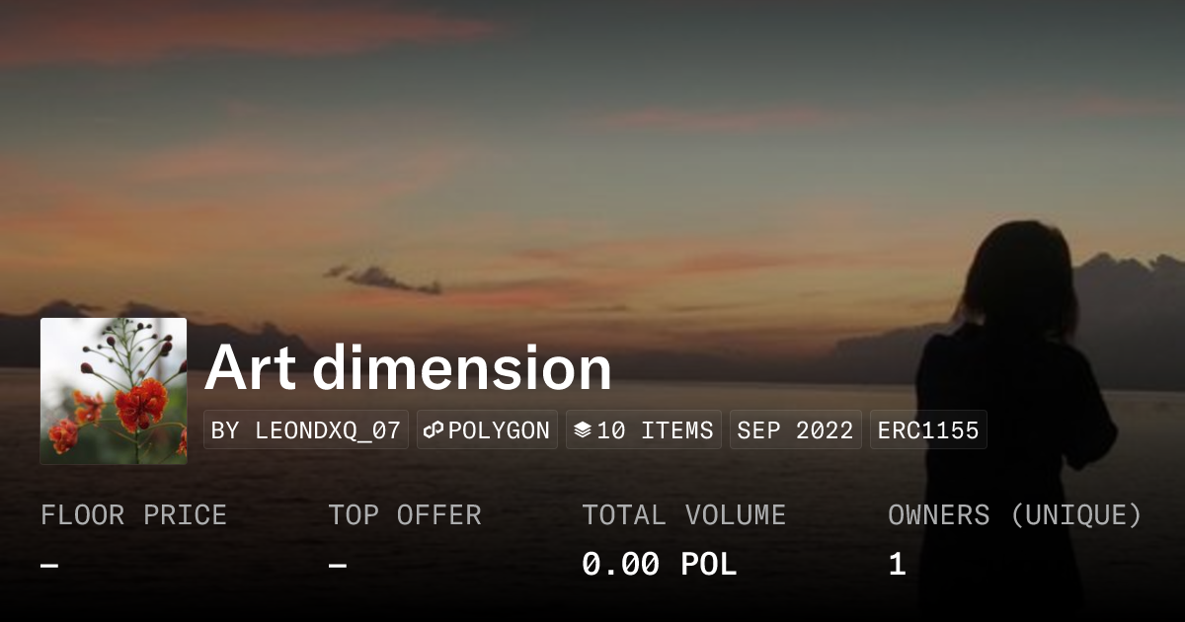1185x622 pixels.
Task: Open the creator profile via BY LEONDXQ_07
Action: tap(305, 428)
